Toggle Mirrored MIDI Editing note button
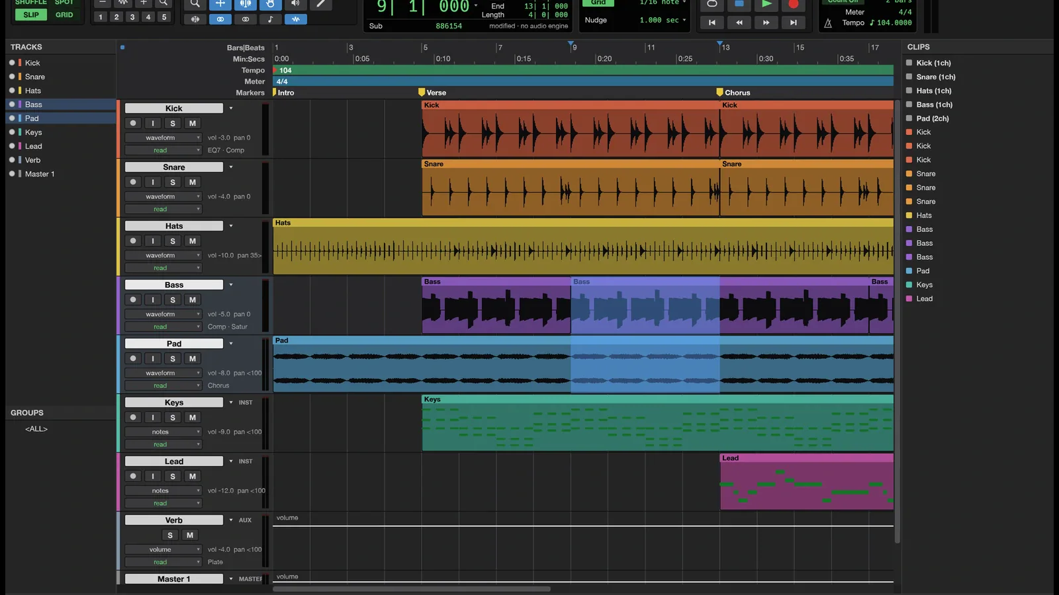1059x595 pixels. (271, 19)
